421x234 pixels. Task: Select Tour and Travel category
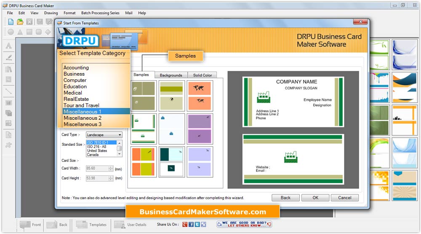click(81, 105)
